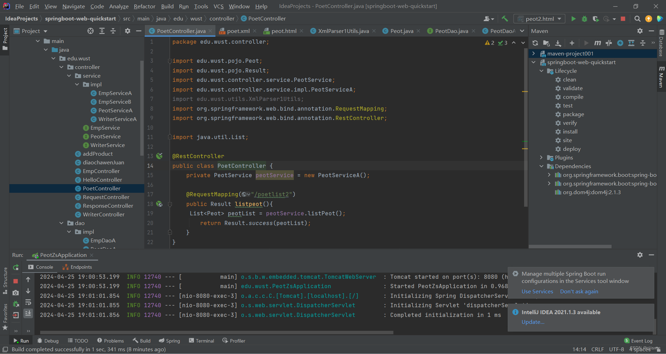Take thread dump with camera icon
This screenshot has height=354, width=666.
click(x=16, y=293)
